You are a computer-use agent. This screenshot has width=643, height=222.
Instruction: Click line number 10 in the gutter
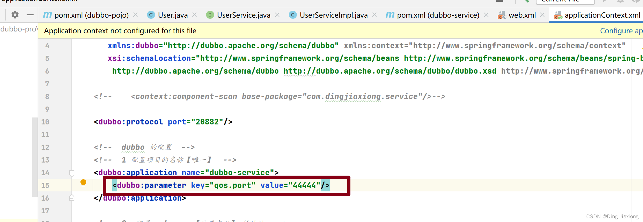tap(45, 122)
